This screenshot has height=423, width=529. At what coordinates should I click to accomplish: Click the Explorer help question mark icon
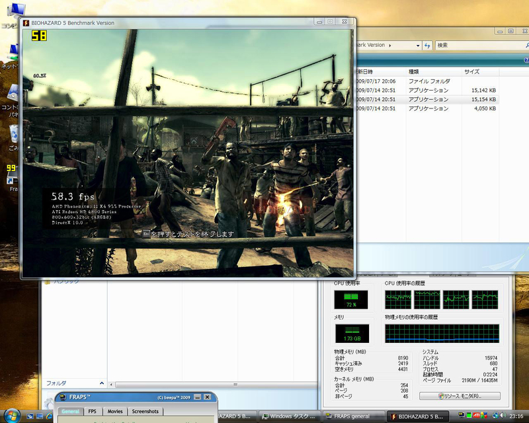(526, 60)
